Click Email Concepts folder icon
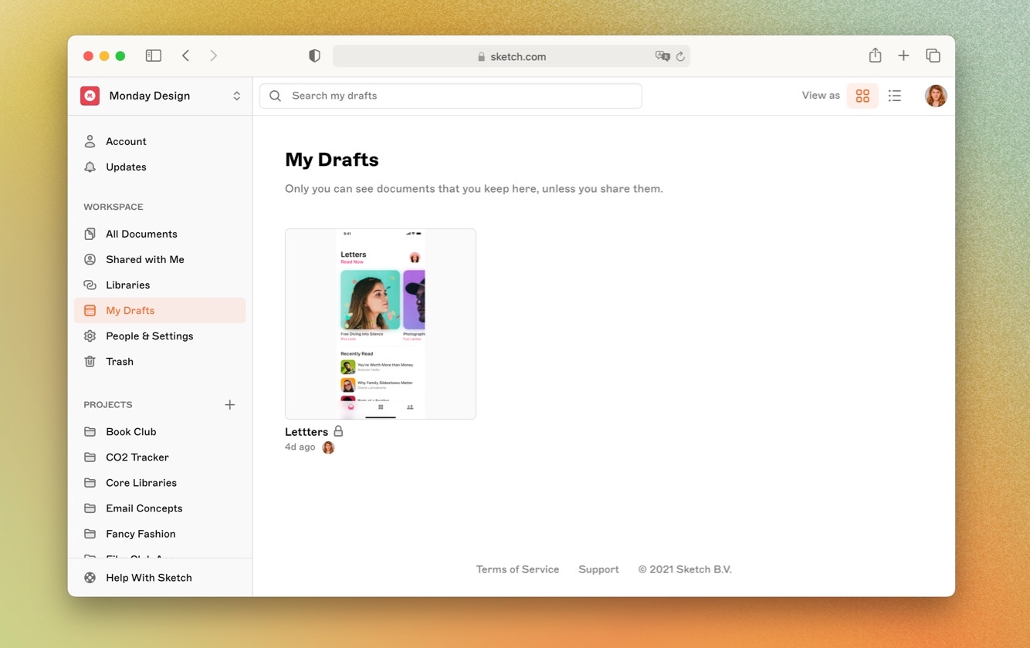The image size is (1030, 648). coord(90,508)
